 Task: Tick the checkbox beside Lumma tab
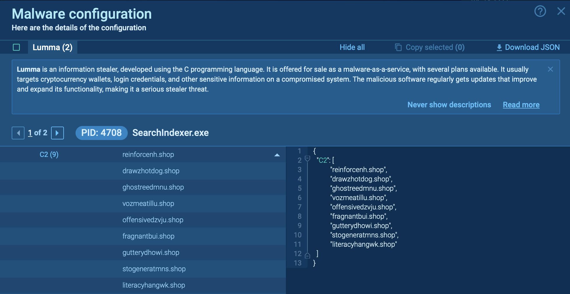point(16,47)
